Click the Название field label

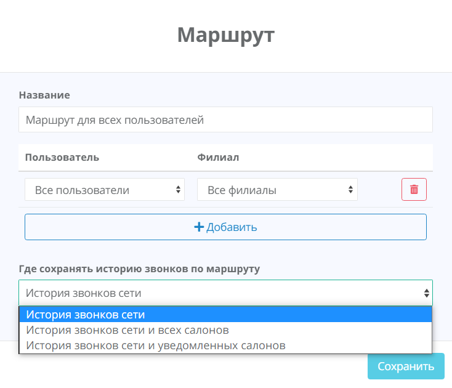point(44,95)
